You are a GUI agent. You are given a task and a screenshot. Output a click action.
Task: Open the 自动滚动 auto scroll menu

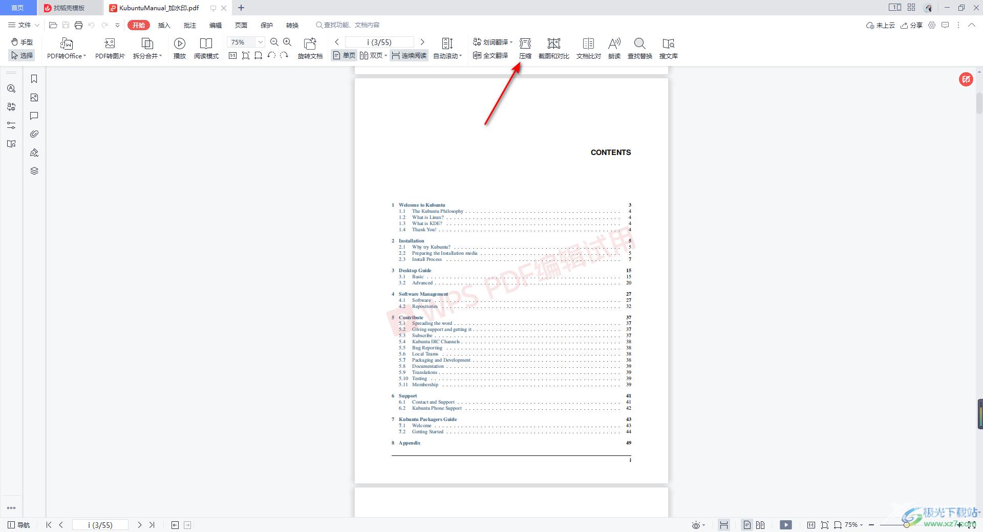click(x=447, y=49)
